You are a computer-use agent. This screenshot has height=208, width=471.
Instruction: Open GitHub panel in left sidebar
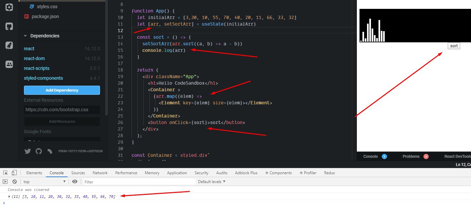(x=9, y=27)
